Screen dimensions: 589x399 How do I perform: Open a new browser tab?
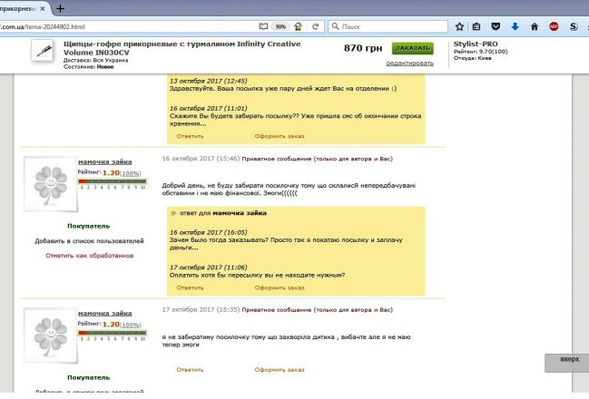point(61,8)
